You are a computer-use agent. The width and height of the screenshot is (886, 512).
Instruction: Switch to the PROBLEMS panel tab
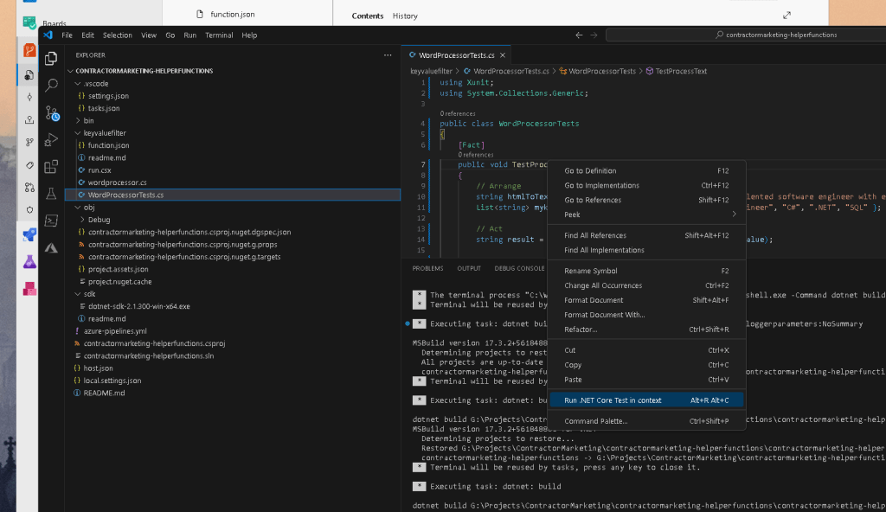[427, 268]
